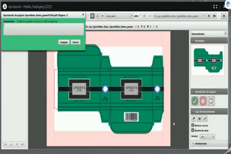
Task: Uncheck the Mostrar recorte checkbox
Action: pyautogui.click(x=193, y=125)
